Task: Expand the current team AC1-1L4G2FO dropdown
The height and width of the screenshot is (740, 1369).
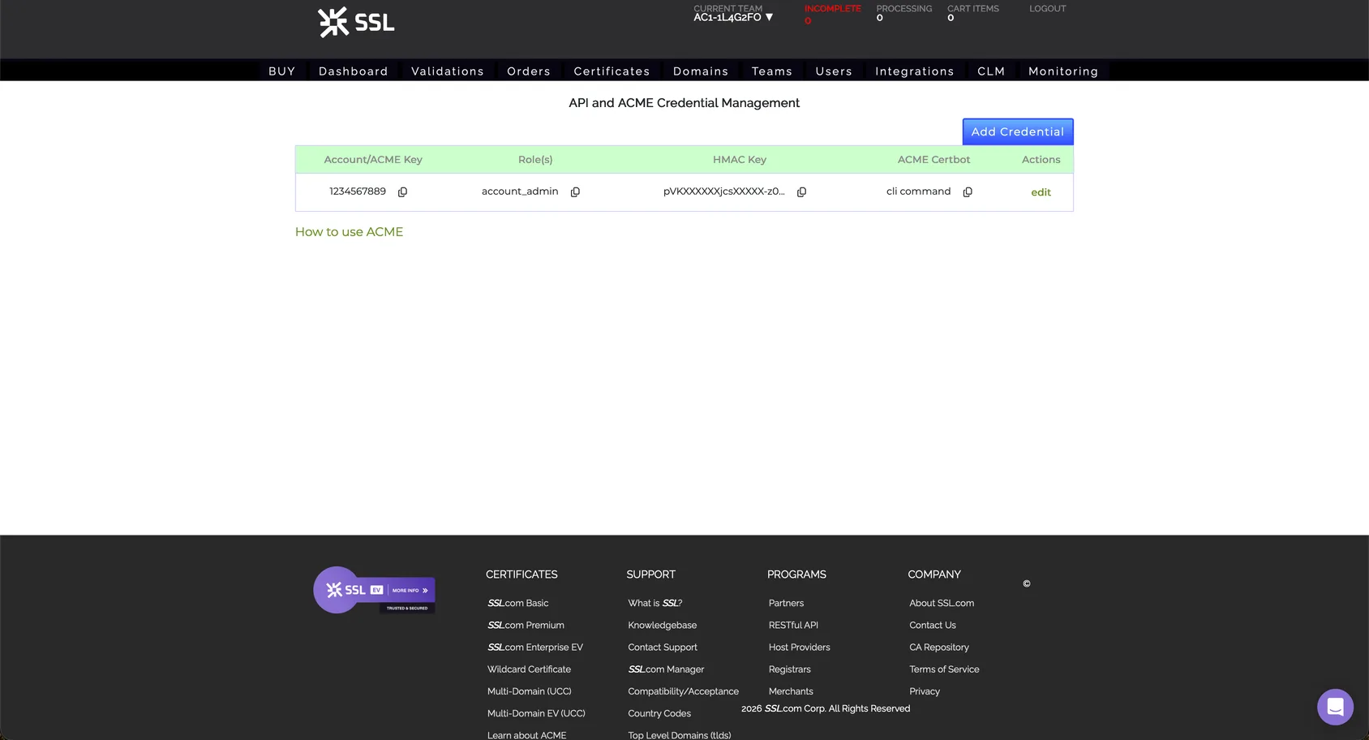Action: tap(733, 17)
